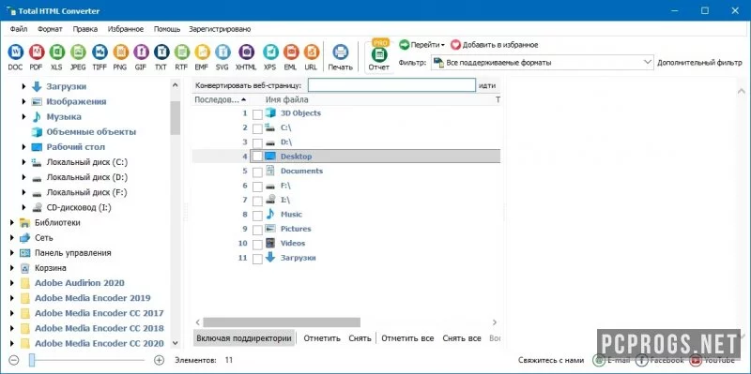751x374 pixels.
Task: Choose the URL conversion icon
Action: pos(312,52)
